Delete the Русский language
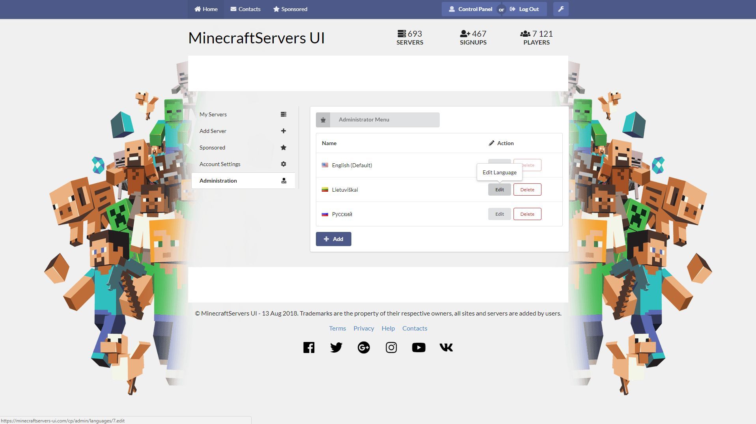Screen dimensions: 756x424 pyautogui.click(x=527, y=214)
